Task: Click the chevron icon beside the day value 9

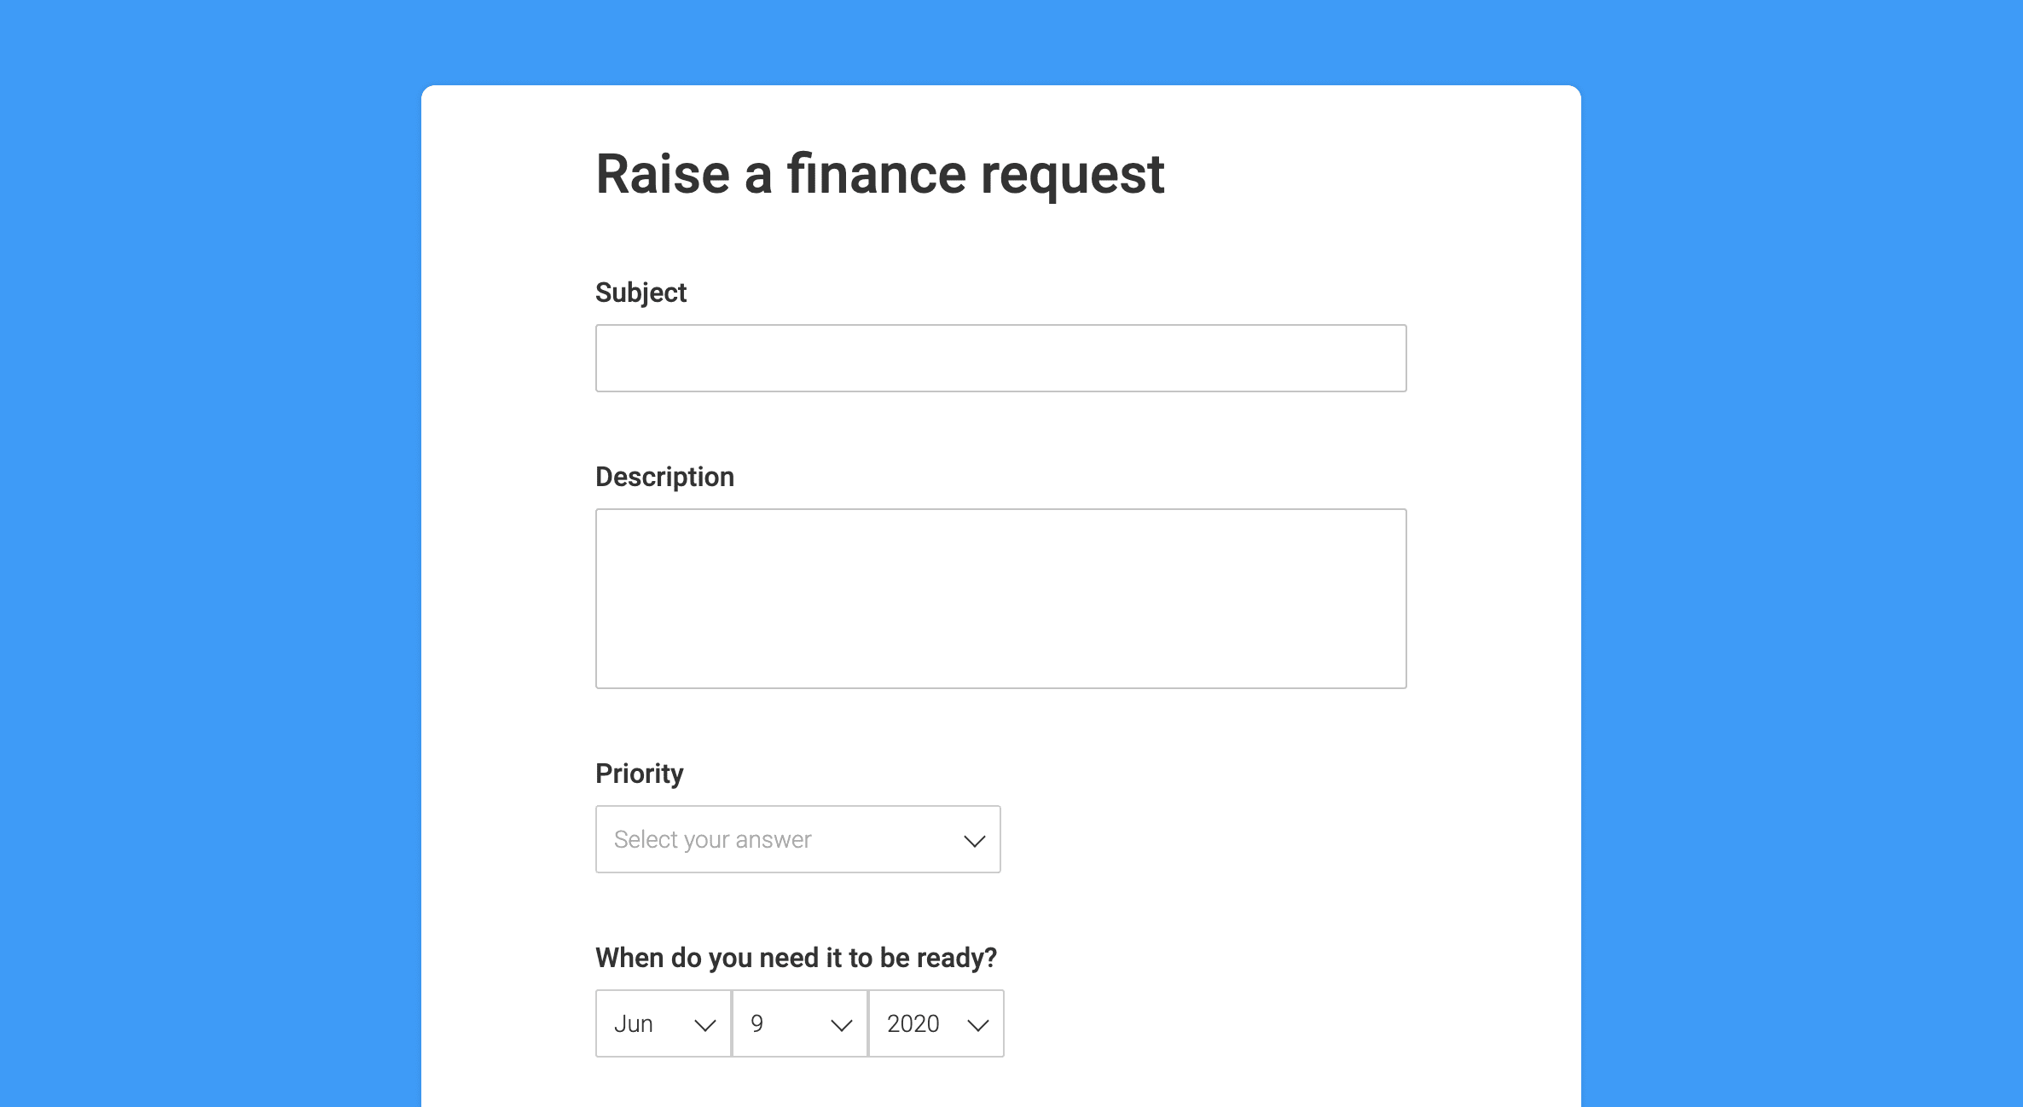Action: click(x=841, y=1023)
